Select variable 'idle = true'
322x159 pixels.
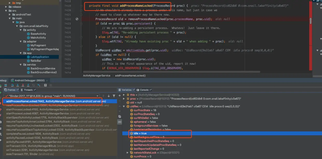coord(222,133)
